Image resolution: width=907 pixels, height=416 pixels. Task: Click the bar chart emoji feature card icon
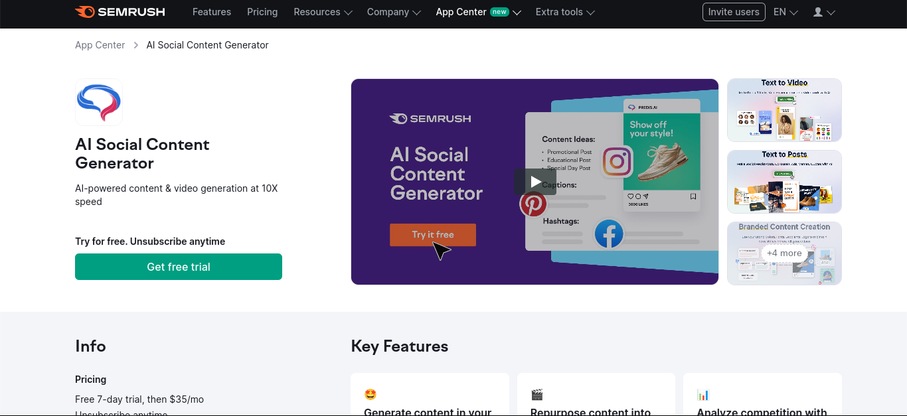tap(703, 395)
